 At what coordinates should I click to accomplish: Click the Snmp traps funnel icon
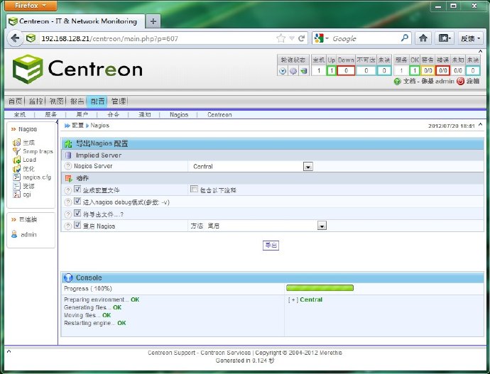pyautogui.click(x=16, y=151)
